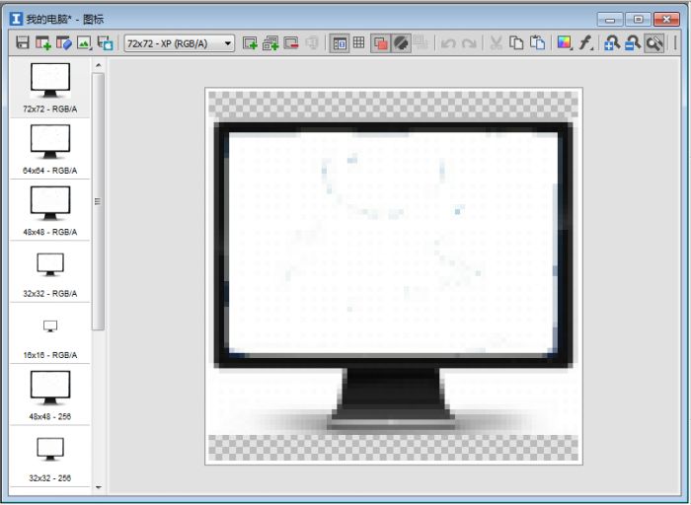Screen dimensions: 691x505
Task: Click the format list scrollbar thumb
Action: click(98, 201)
